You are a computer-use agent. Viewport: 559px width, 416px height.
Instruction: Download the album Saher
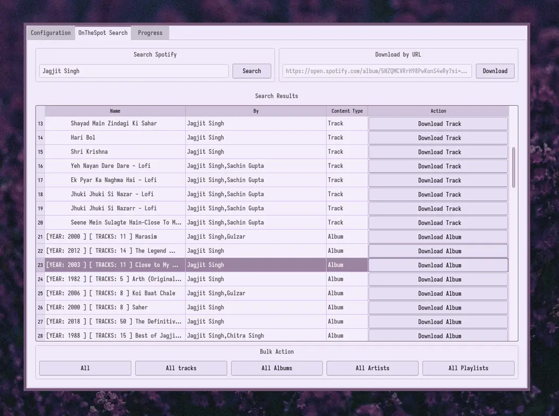438,307
